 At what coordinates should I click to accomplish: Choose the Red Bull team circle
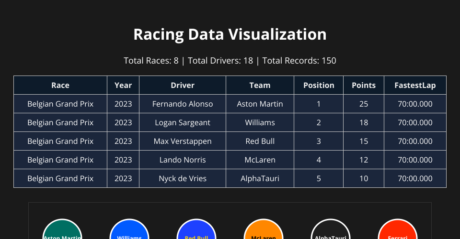tap(196, 230)
